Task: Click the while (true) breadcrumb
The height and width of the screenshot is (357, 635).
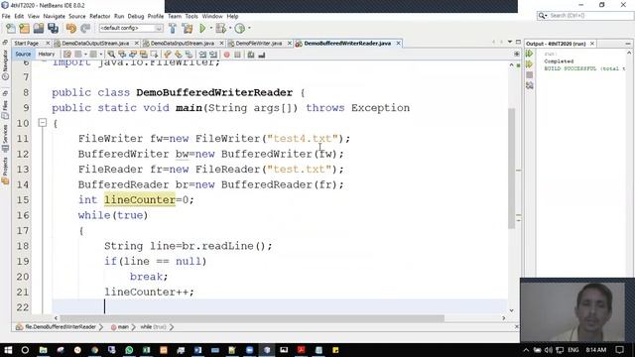Action: [153, 327]
